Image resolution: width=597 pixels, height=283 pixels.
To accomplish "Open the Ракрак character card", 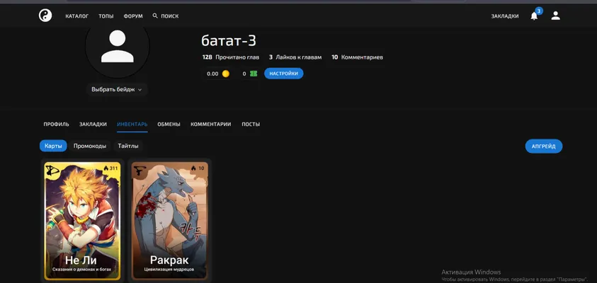I will [170, 221].
